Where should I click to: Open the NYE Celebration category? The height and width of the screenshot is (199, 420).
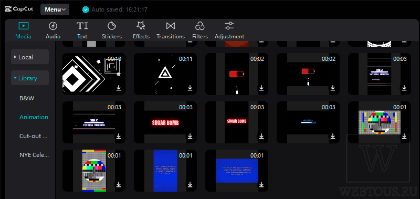[34, 155]
